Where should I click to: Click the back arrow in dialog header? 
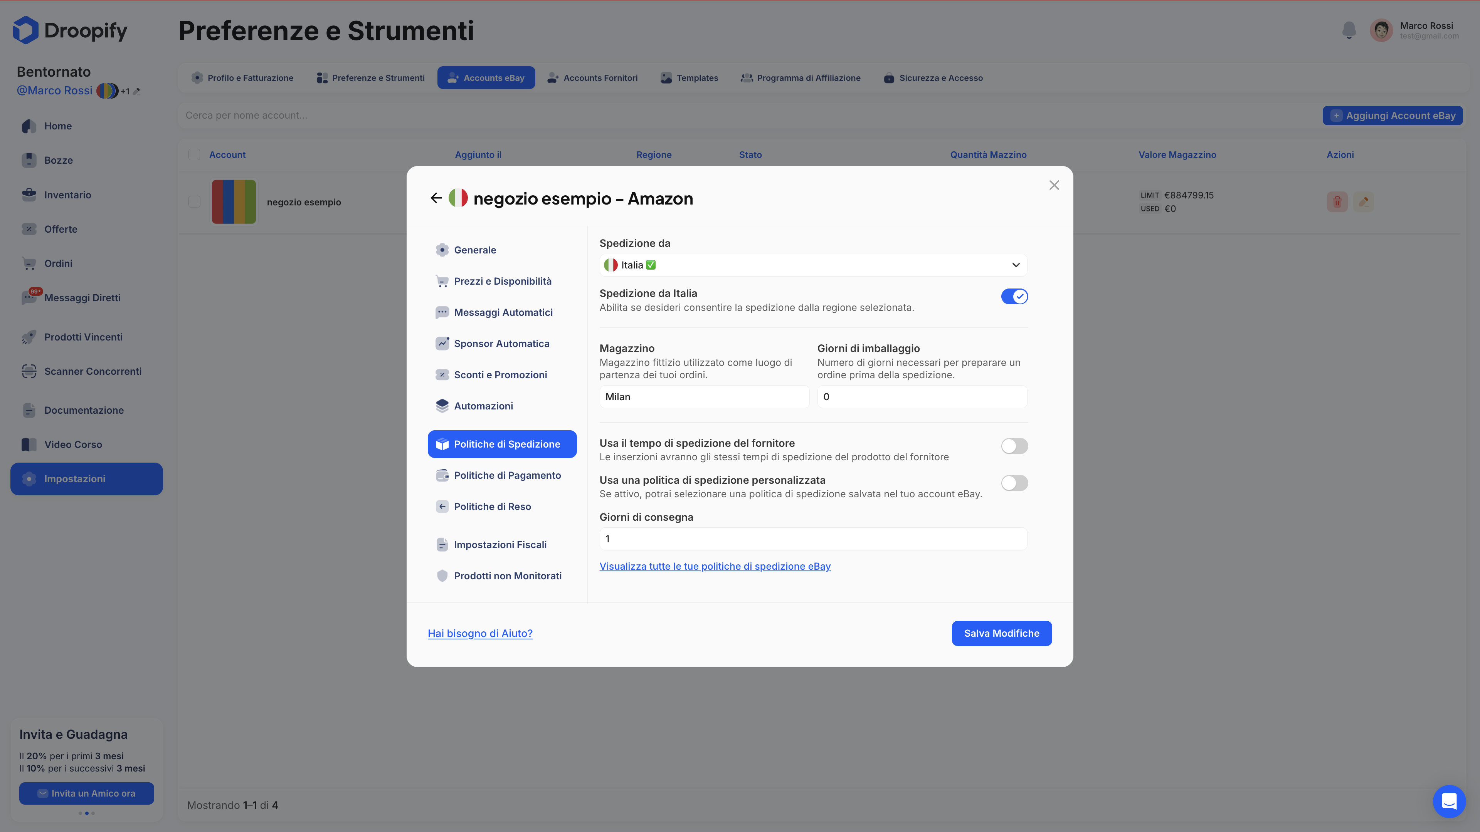pos(436,198)
